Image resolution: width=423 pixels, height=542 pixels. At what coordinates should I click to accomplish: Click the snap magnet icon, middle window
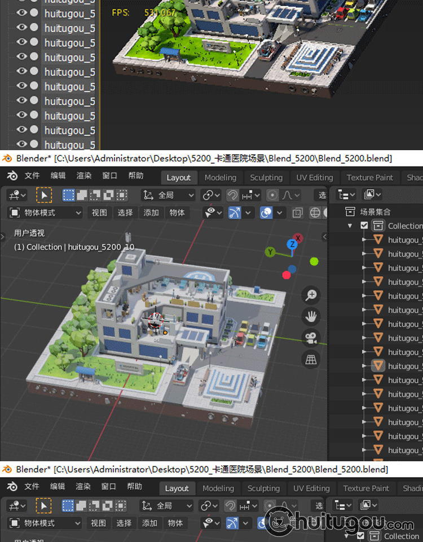[x=232, y=195]
